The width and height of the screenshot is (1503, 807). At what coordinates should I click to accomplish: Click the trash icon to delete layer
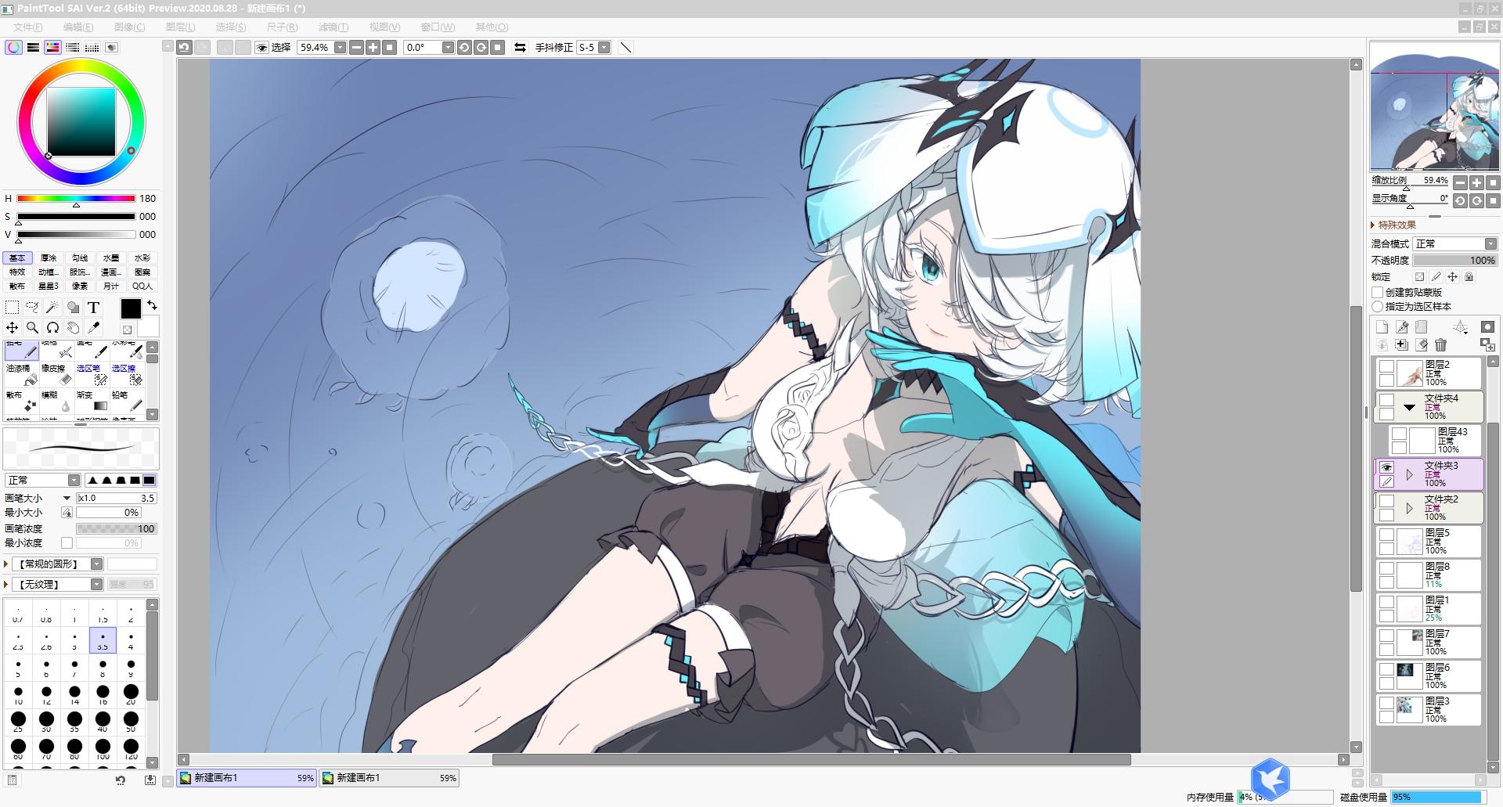click(1440, 344)
